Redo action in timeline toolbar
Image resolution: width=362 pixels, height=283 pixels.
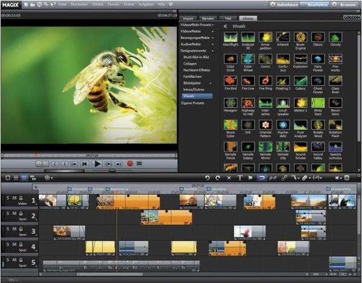pos(218,178)
